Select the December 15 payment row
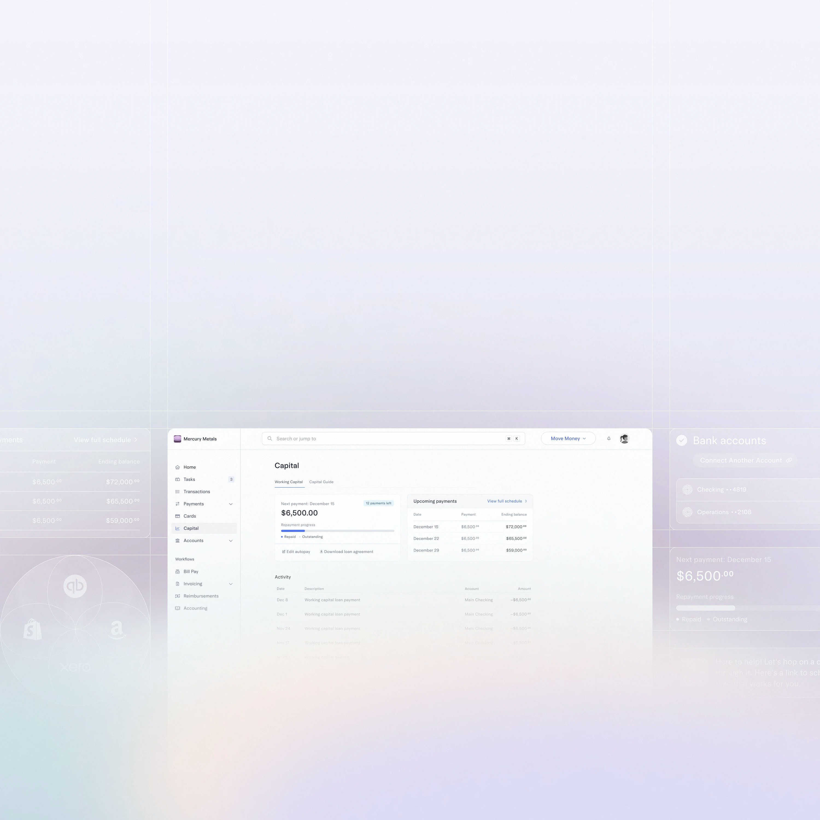Image resolution: width=820 pixels, height=820 pixels. (470, 527)
